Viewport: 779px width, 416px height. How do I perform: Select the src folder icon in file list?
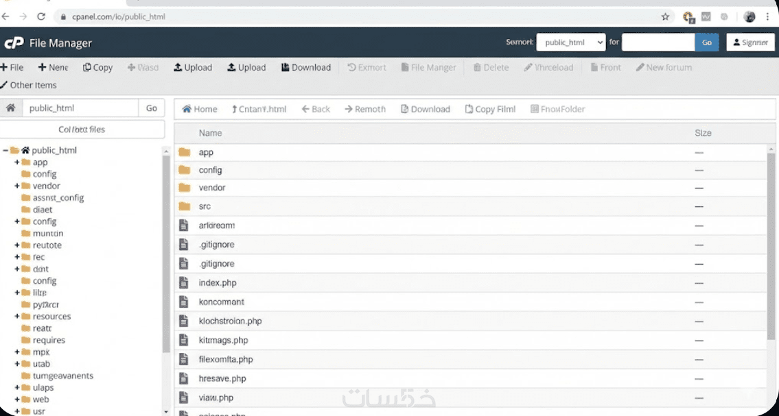coord(185,206)
